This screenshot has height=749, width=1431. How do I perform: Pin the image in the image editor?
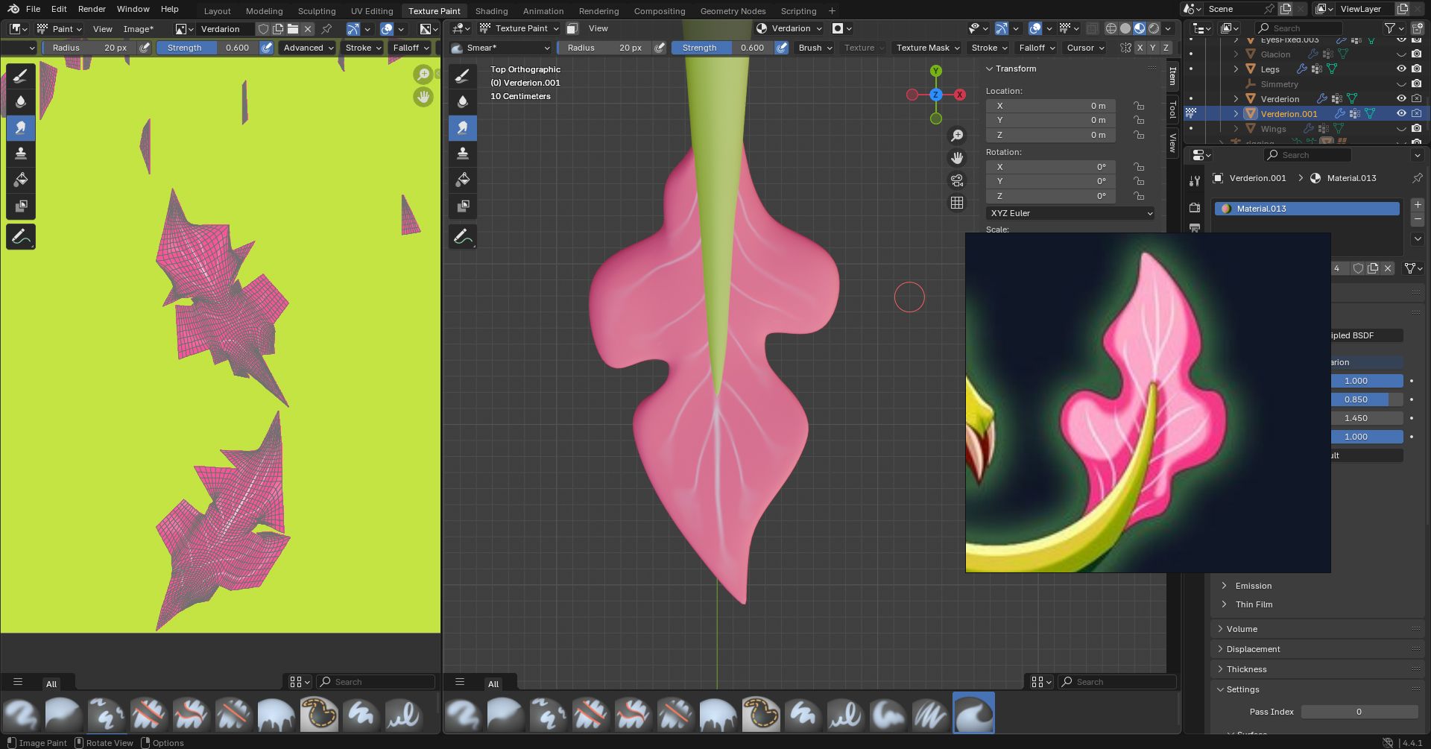326,29
